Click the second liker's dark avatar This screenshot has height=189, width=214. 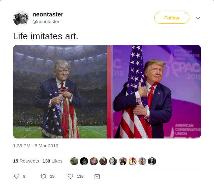[84, 161]
